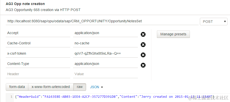Select the x-www-form-urlencoded tab

tap(51, 87)
